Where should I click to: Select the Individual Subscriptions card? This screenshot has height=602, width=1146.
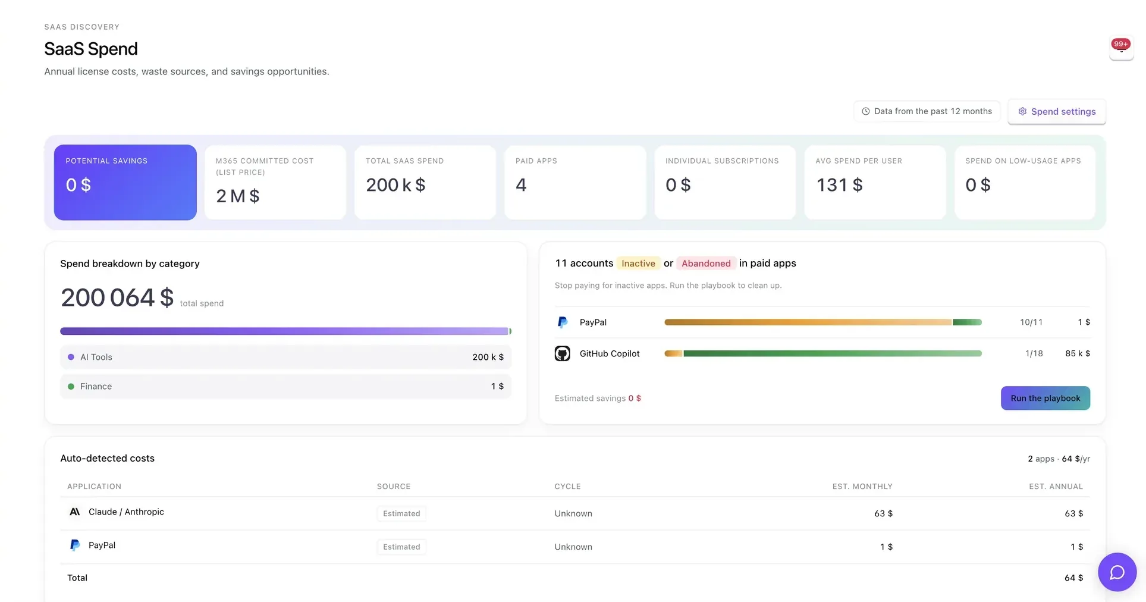coord(724,182)
